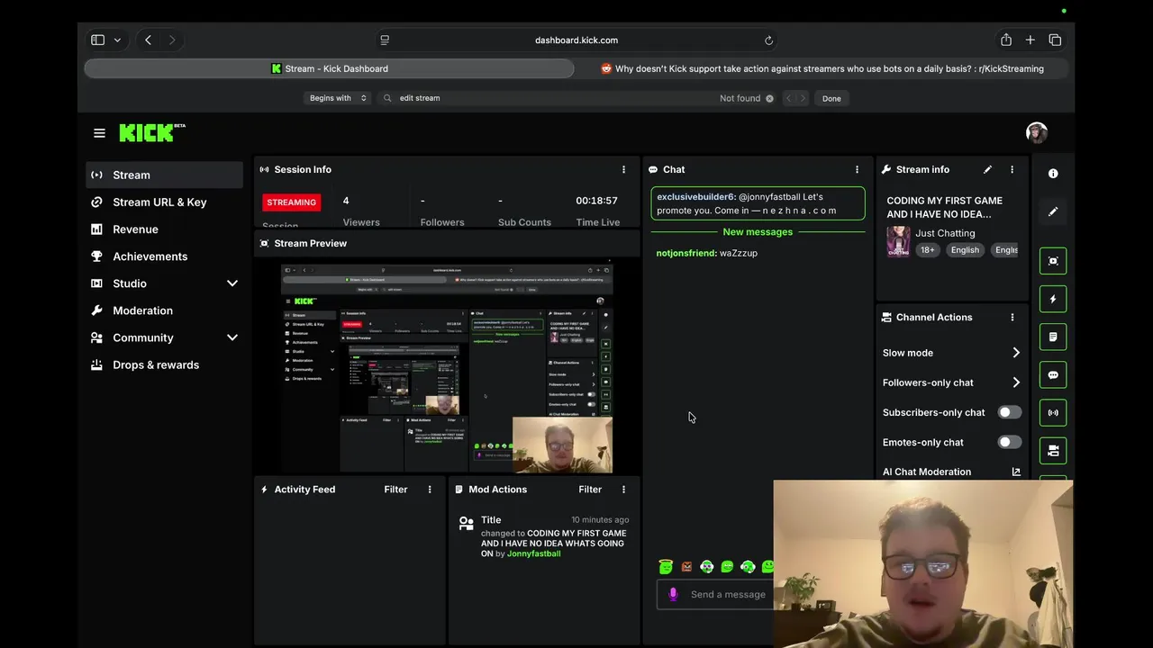Screen dimensions: 1153x648
Task: Enable Subscribers-only chat toggle
Action: coord(1009,412)
